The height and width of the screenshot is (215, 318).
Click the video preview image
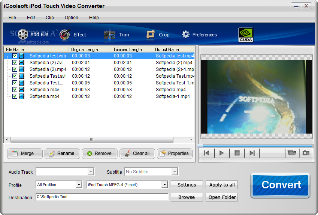pos(257,97)
